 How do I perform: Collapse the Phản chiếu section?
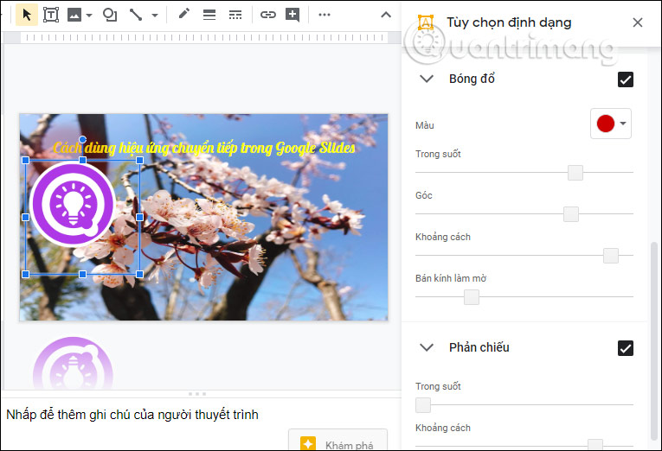click(x=427, y=347)
